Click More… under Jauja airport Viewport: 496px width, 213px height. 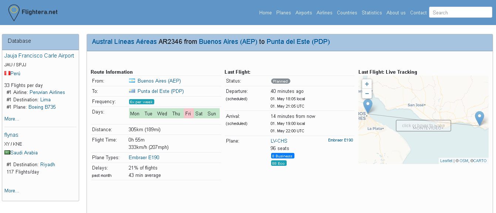(x=12, y=119)
